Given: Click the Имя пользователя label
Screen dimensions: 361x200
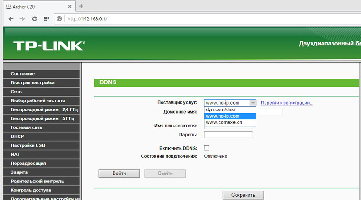Looking at the screenshot, I should coord(176,126).
